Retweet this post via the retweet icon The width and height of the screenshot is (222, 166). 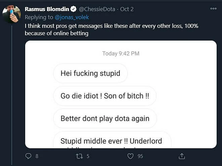click(x=79, y=156)
